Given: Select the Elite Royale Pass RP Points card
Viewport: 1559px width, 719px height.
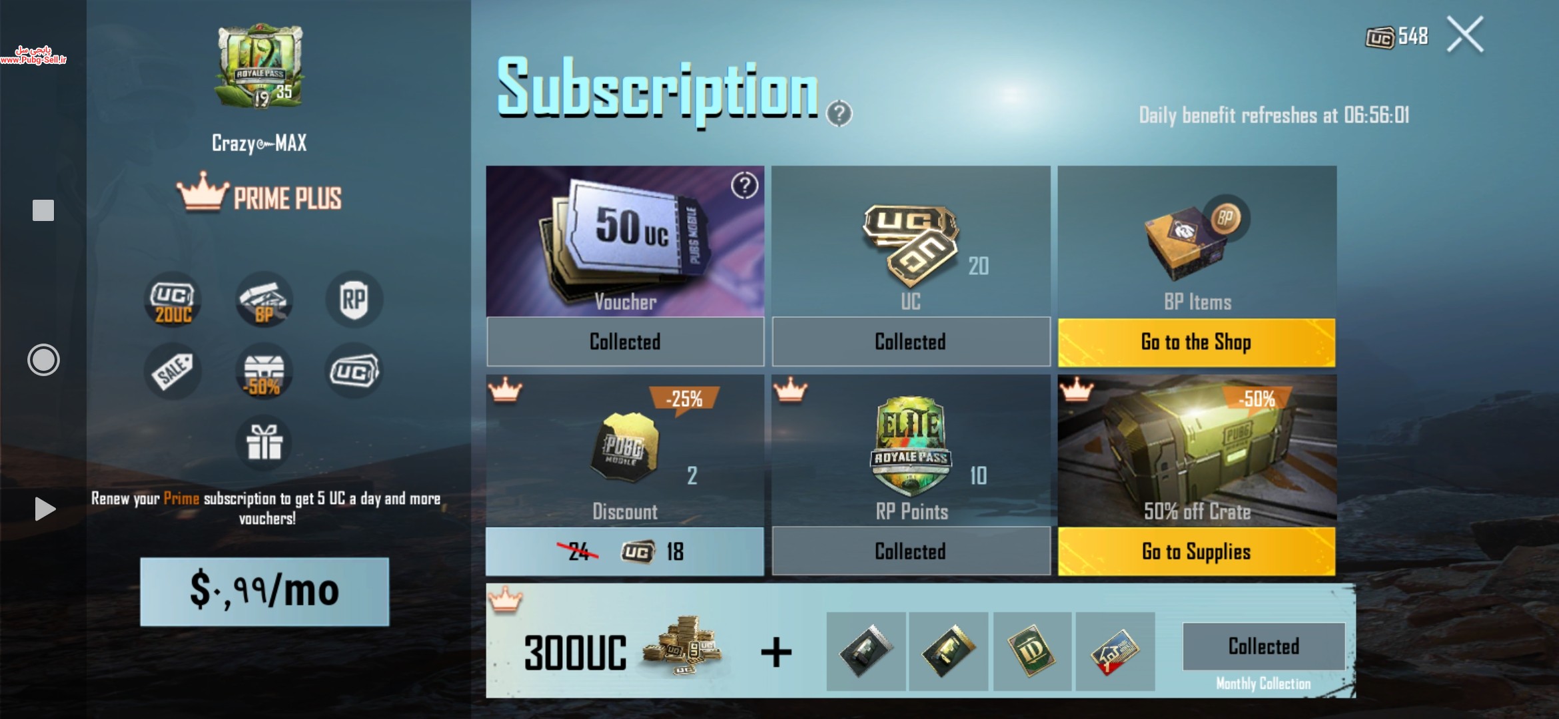Looking at the screenshot, I should (911, 451).
